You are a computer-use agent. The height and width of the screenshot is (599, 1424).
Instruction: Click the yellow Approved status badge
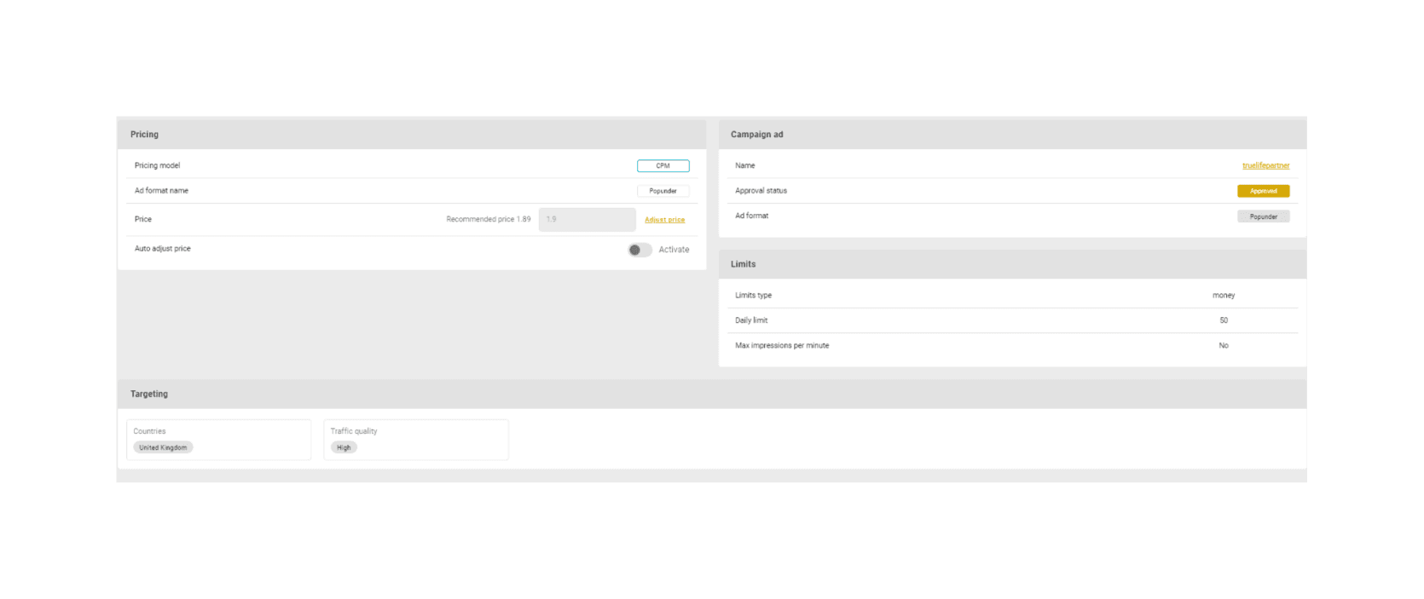[x=1263, y=191]
